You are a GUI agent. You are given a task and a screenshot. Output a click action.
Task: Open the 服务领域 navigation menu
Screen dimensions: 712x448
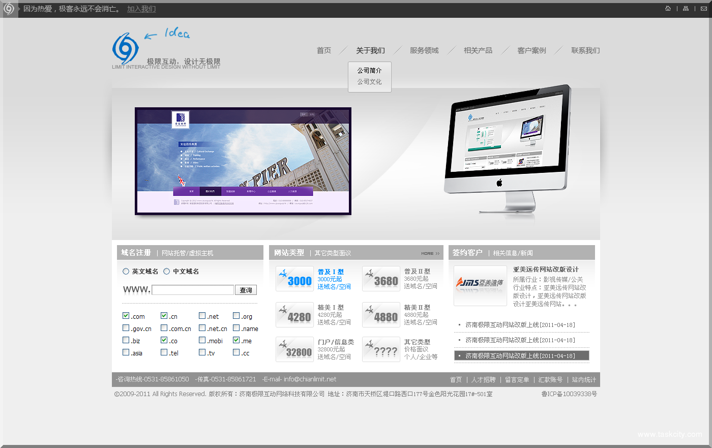(x=424, y=50)
